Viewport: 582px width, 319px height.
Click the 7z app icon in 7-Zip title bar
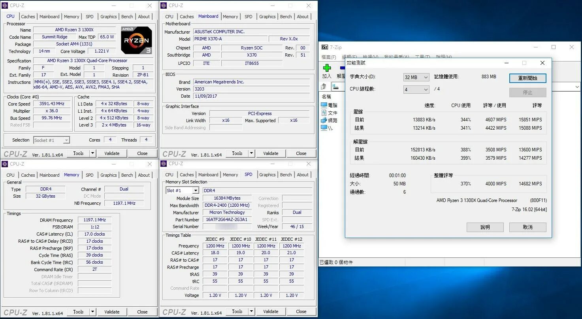(x=325, y=47)
